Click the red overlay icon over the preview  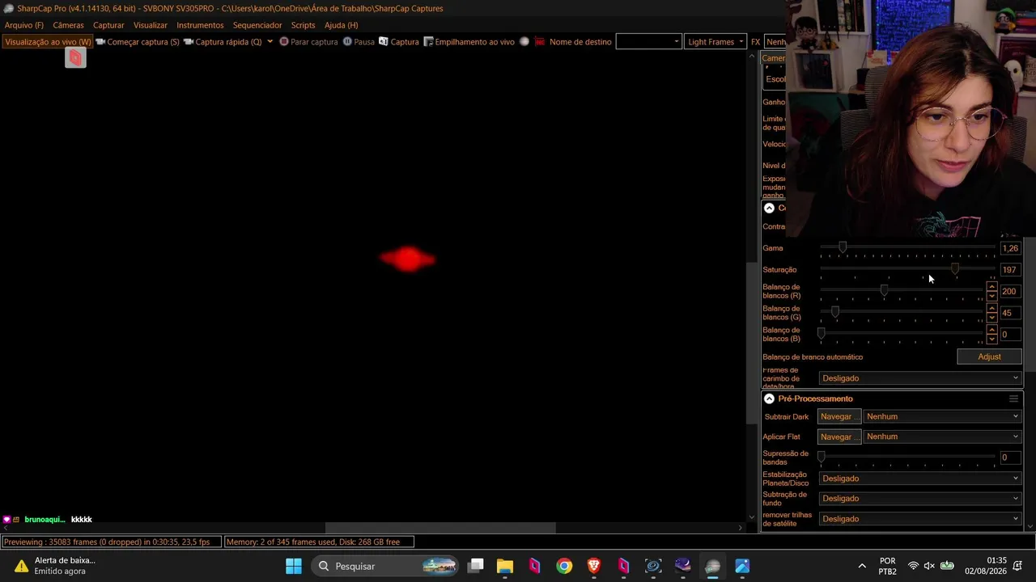75,57
